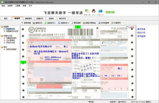This screenshot has height=103, width=159.
Task: Toggle the 未锁定 lock indicator
Action: 130,27
